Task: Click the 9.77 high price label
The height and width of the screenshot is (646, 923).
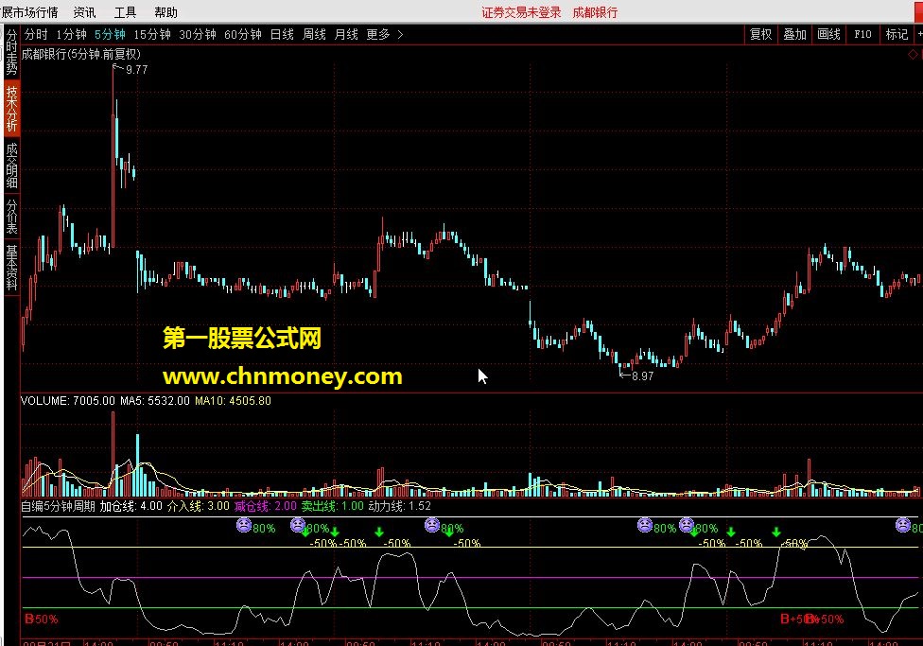Action: coord(136,69)
